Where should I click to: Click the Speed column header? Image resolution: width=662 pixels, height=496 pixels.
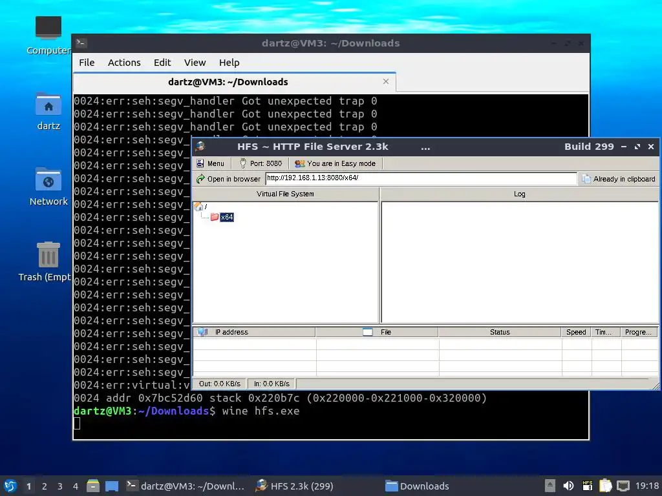576,332
